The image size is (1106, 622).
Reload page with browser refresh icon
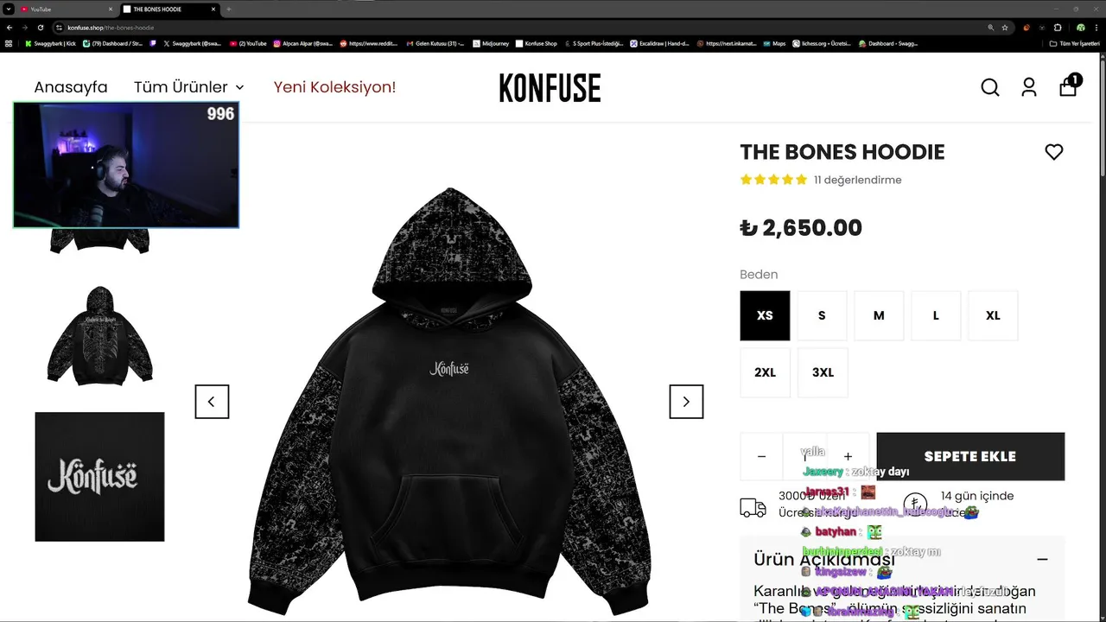tap(40, 28)
